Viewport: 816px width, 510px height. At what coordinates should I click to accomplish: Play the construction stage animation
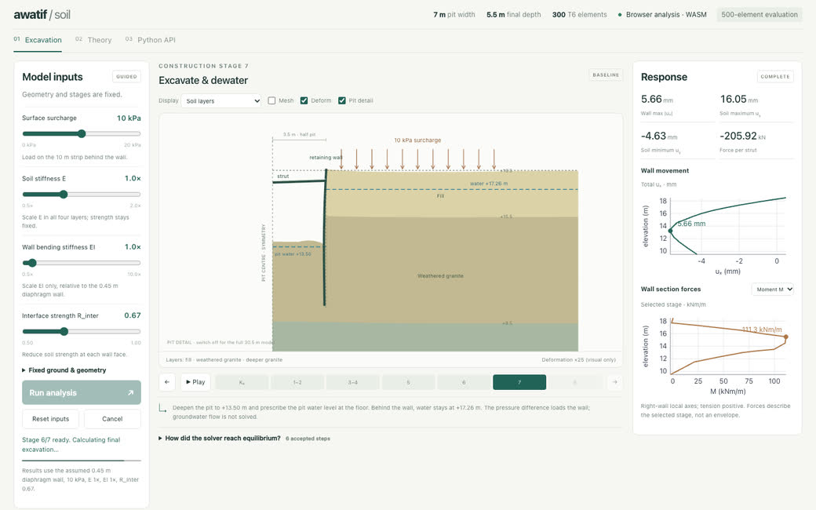[195, 382]
